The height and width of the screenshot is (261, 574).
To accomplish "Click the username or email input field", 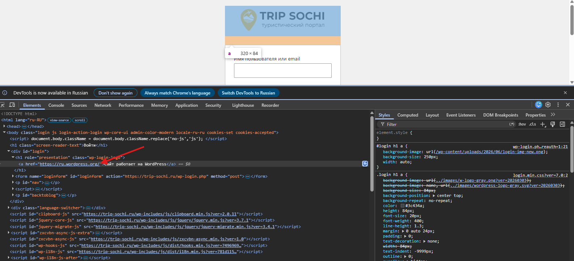I will point(283,71).
